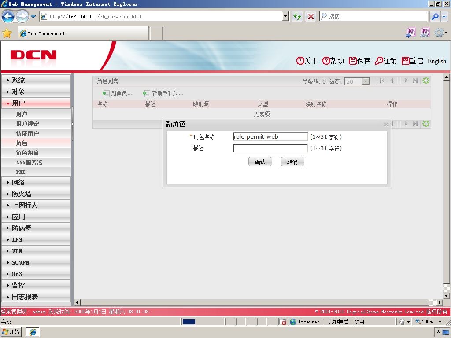The height and width of the screenshot is (338, 451).
Task: Open the 用户 submenu item
Action: click(36, 114)
